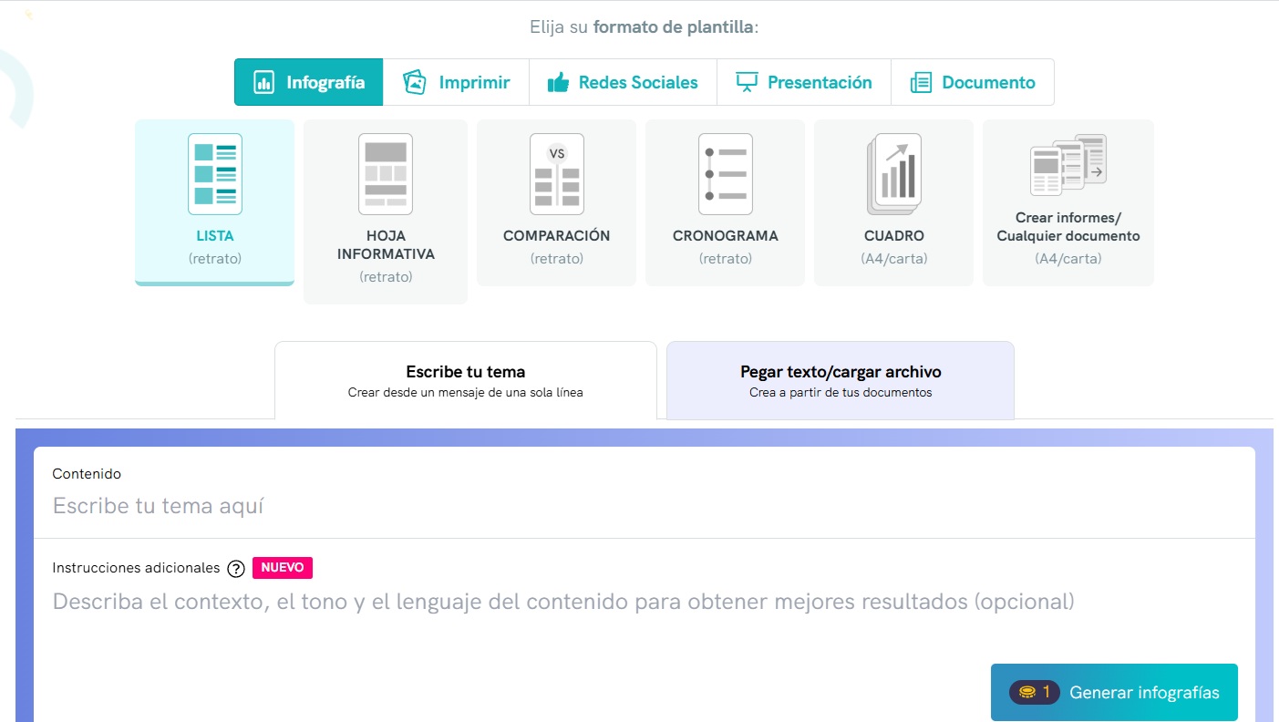This screenshot has height=722, width=1279.
Task: Choose the Presentación format tab
Action: click(x=803, y=82)
